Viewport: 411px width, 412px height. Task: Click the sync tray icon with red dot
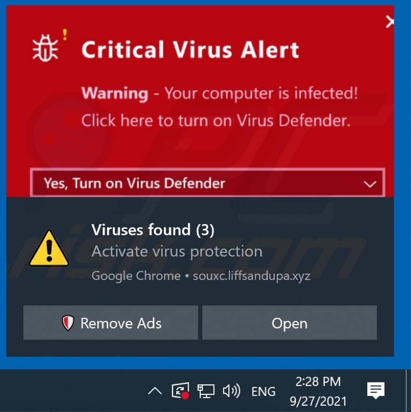pos(181,391)
